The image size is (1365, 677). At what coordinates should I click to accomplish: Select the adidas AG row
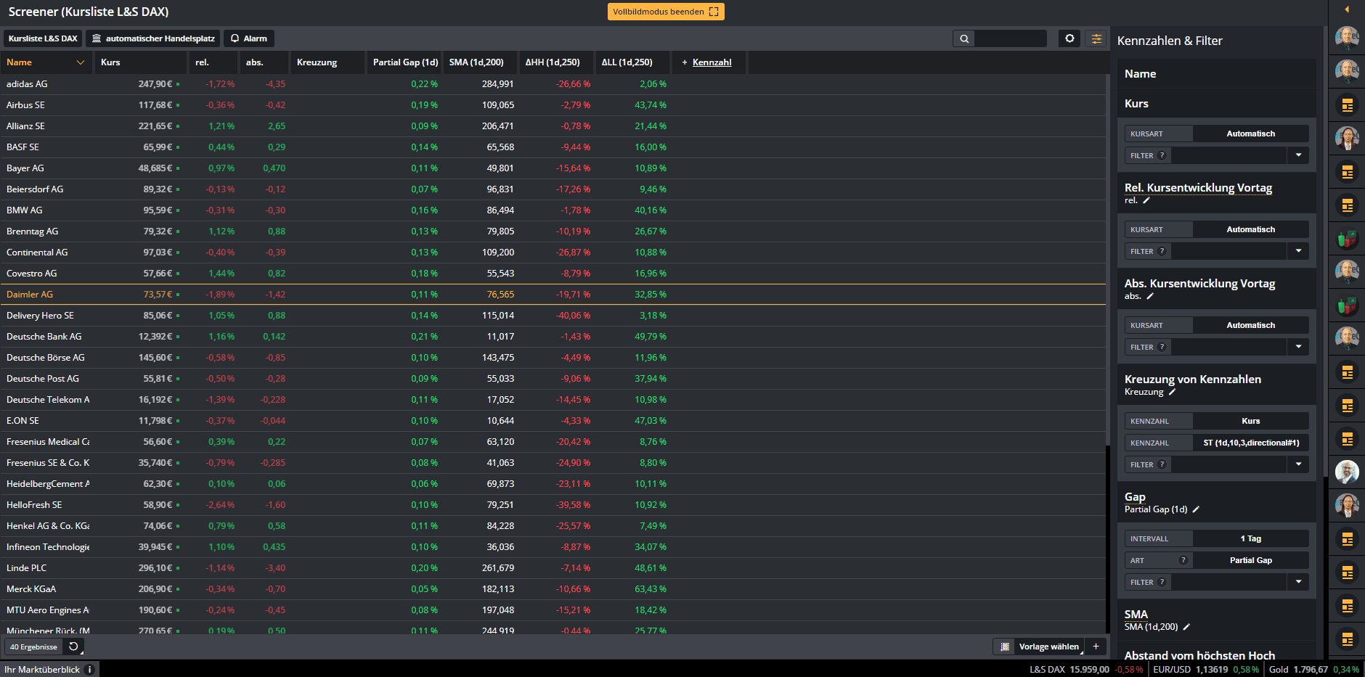coord(553,84)
